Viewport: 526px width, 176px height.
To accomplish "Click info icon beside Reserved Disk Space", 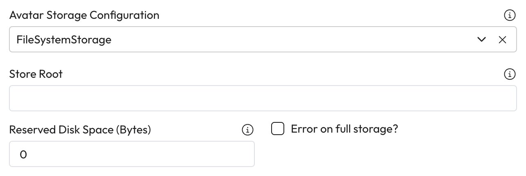I will pyautogui.click(x=247, y=130).
